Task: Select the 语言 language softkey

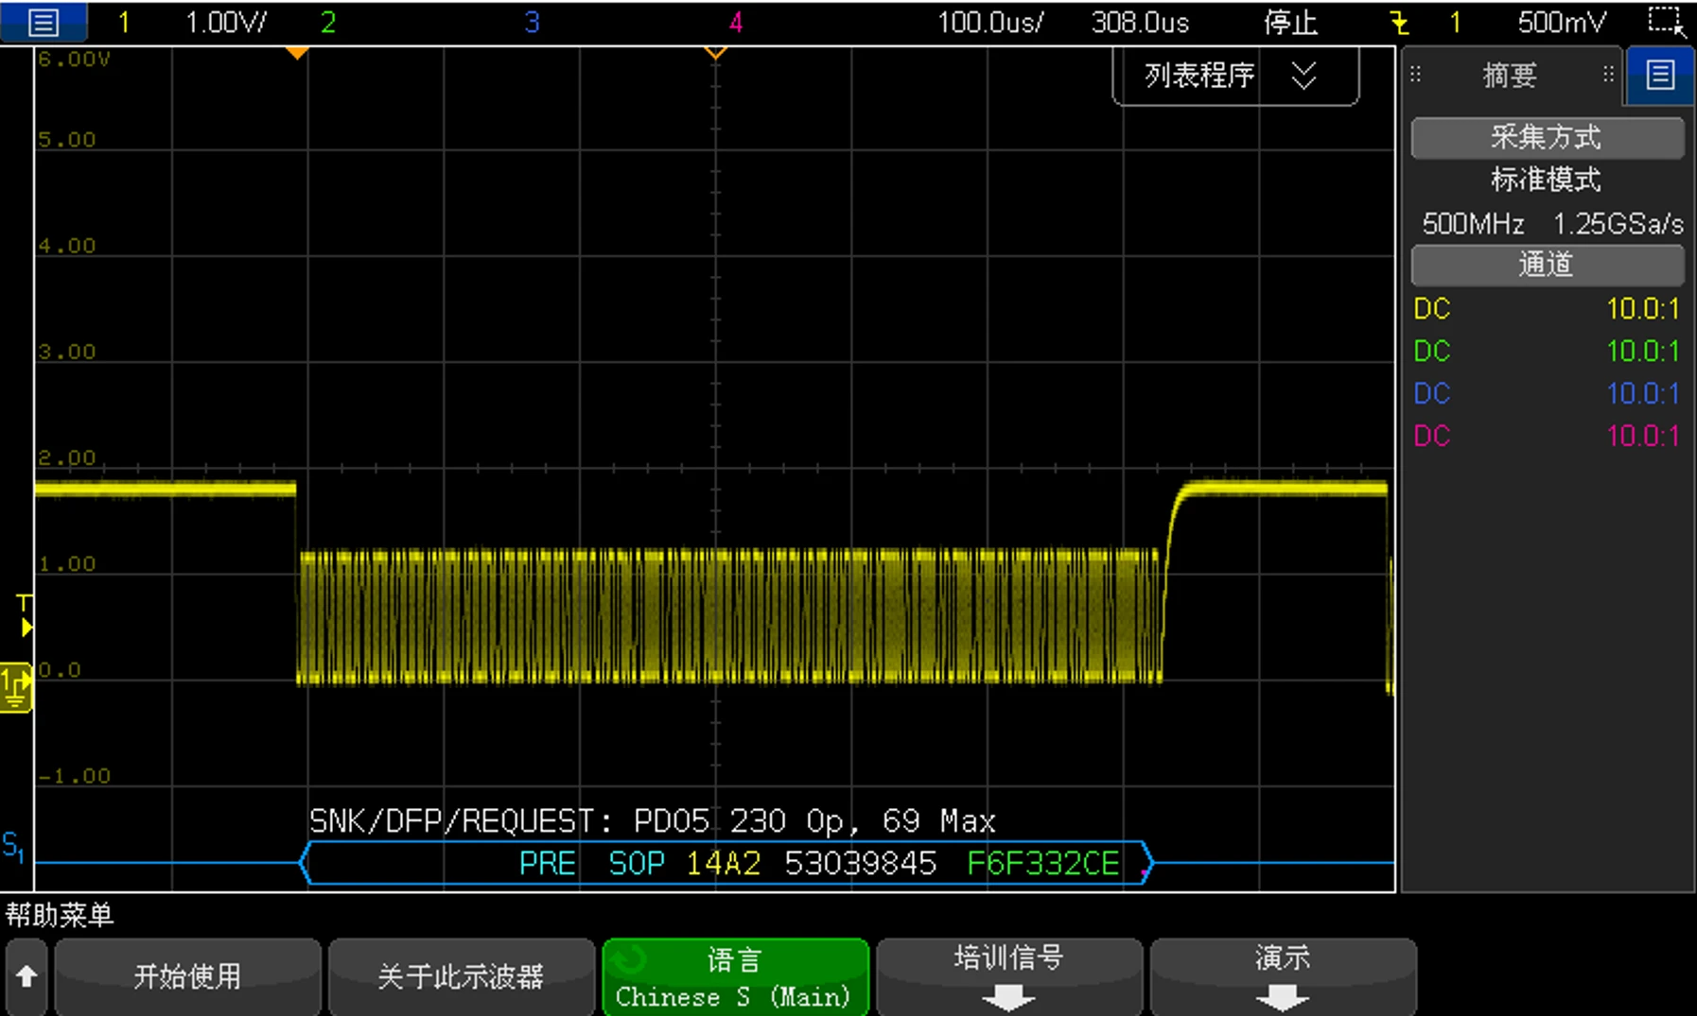Action: 735,976
